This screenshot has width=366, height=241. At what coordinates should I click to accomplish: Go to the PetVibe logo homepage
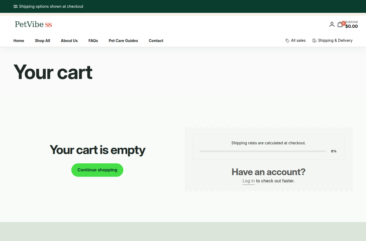pos(33,24)
